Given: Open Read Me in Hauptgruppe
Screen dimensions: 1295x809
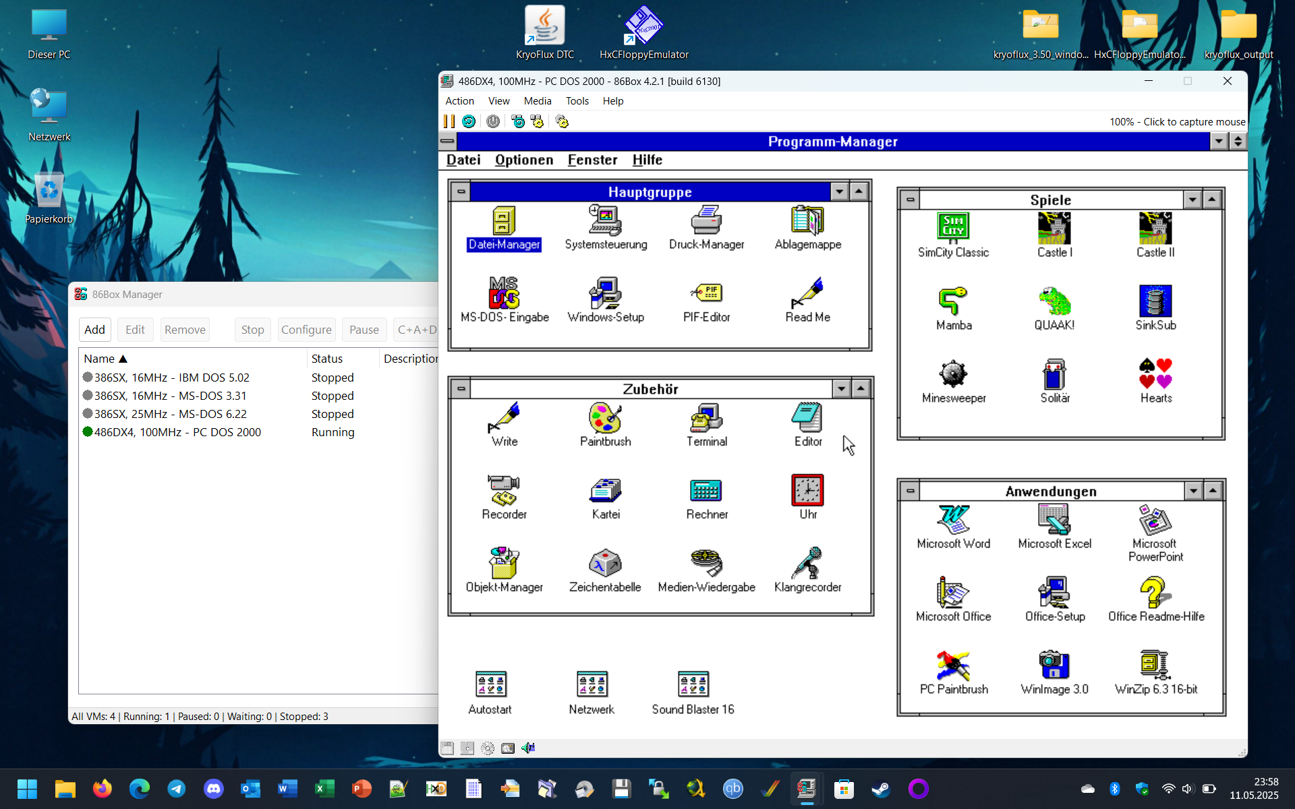Looking at the screenshot, I should pos(807,301).
